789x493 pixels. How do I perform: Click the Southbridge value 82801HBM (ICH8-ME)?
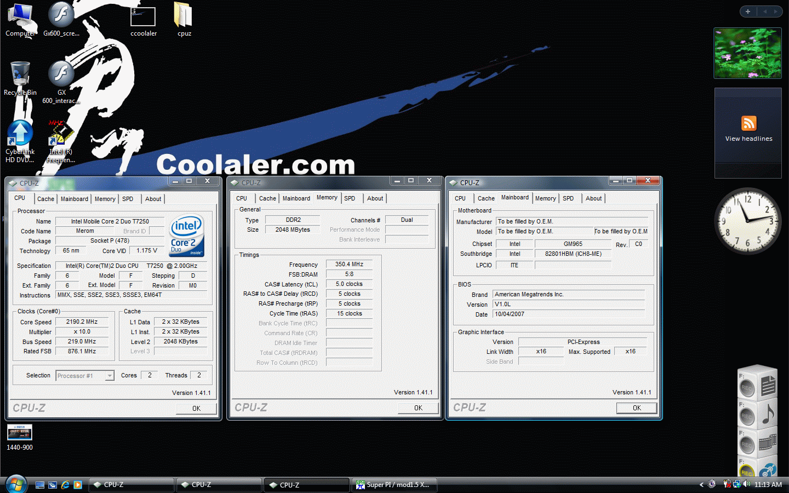pos(573,254)
